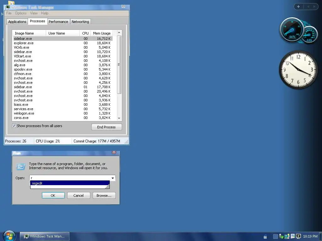Select the lsass.exe process row
The image size is (322, 241).
coord(63,104)
